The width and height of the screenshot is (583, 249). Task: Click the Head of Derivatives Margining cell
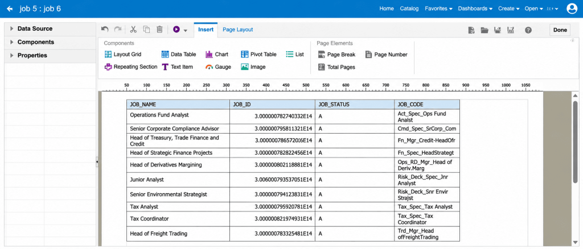pyautogui.click(x=178, y=165)
